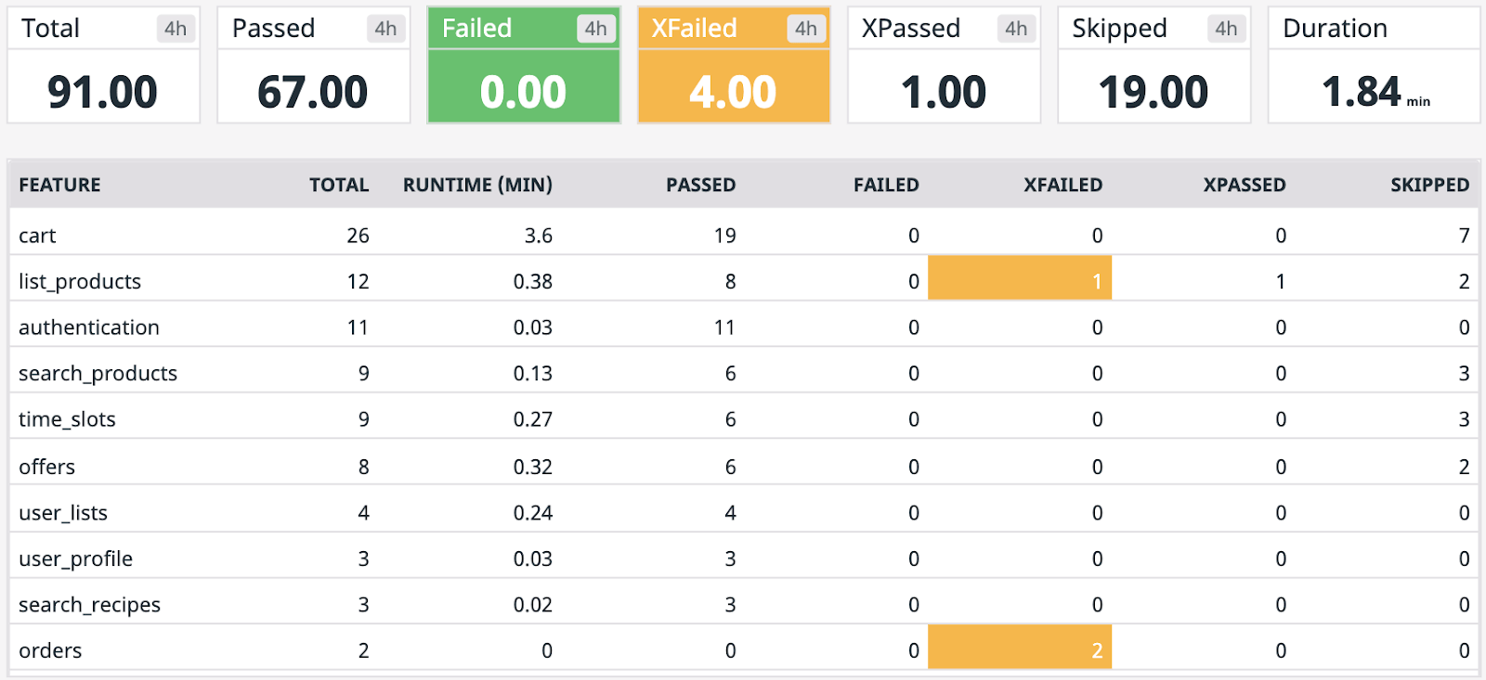The image size is (1486, 680).
Task: Click the orange XFailed cell for list_products
Action: pos(1020,281)
